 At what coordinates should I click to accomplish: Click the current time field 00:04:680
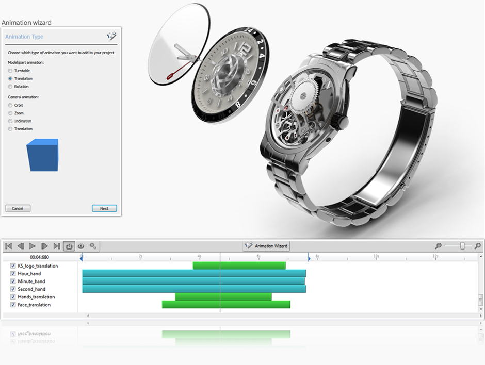39,257
